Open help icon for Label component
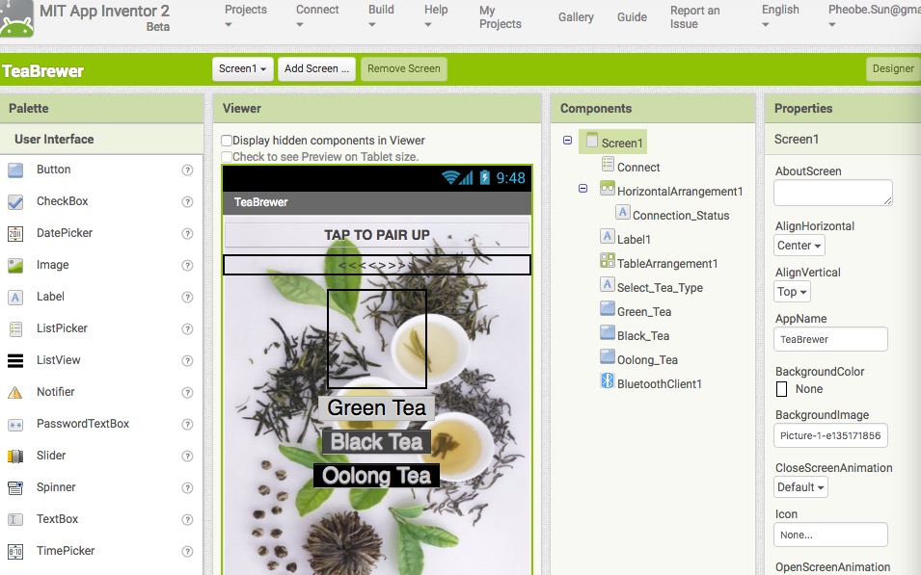This screenshot has height=575, width=921. (187, 297)
